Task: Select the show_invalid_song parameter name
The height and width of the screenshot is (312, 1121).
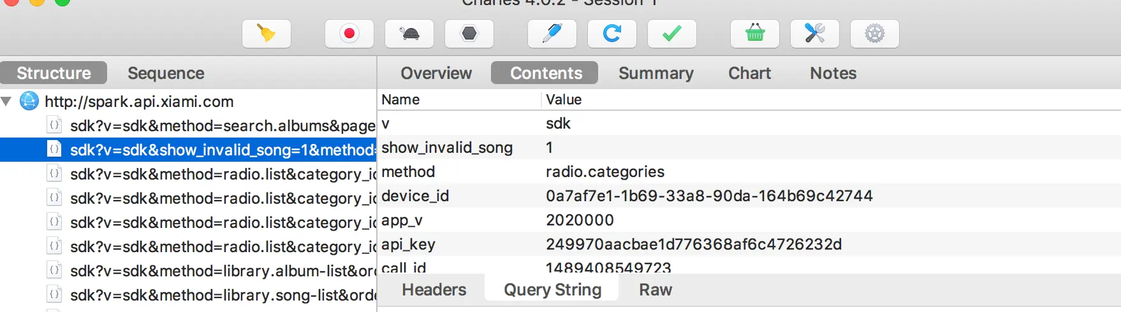Action: [x=447, y=148]
